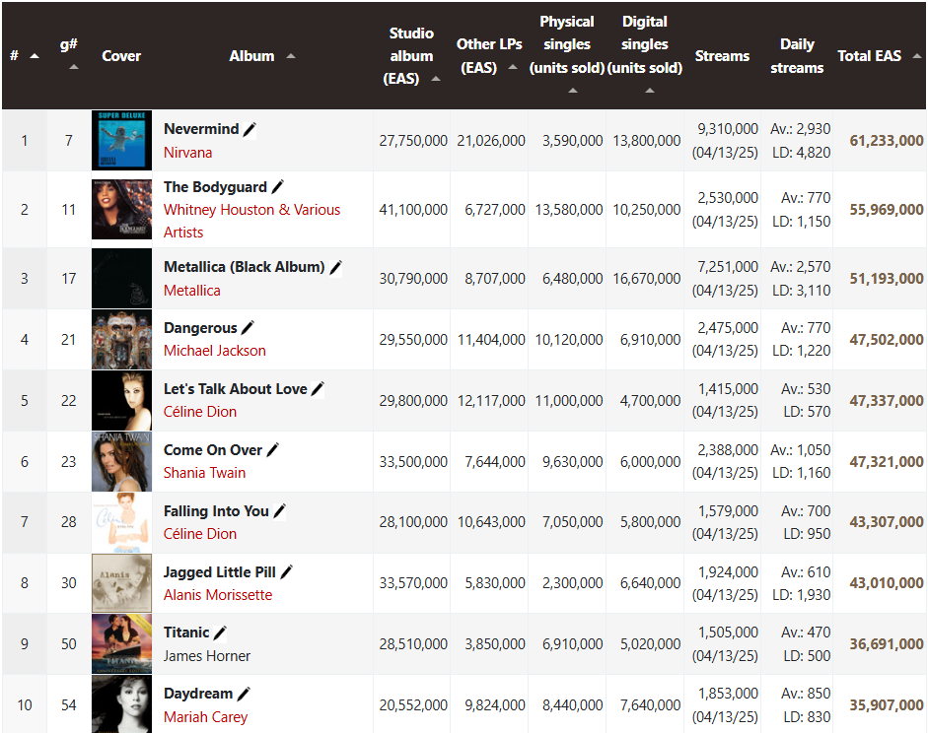Click the pencil icon beside Come On Over
The width and height of the screenshot is (928, 733).
(x=273, y=450)
